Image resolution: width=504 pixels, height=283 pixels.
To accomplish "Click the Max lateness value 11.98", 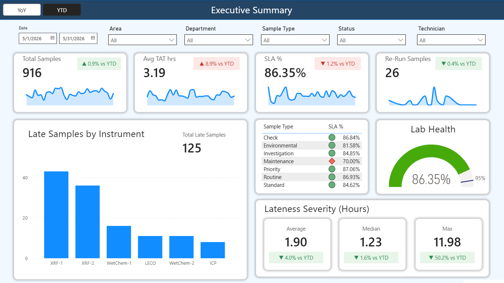I will (447, 242).
